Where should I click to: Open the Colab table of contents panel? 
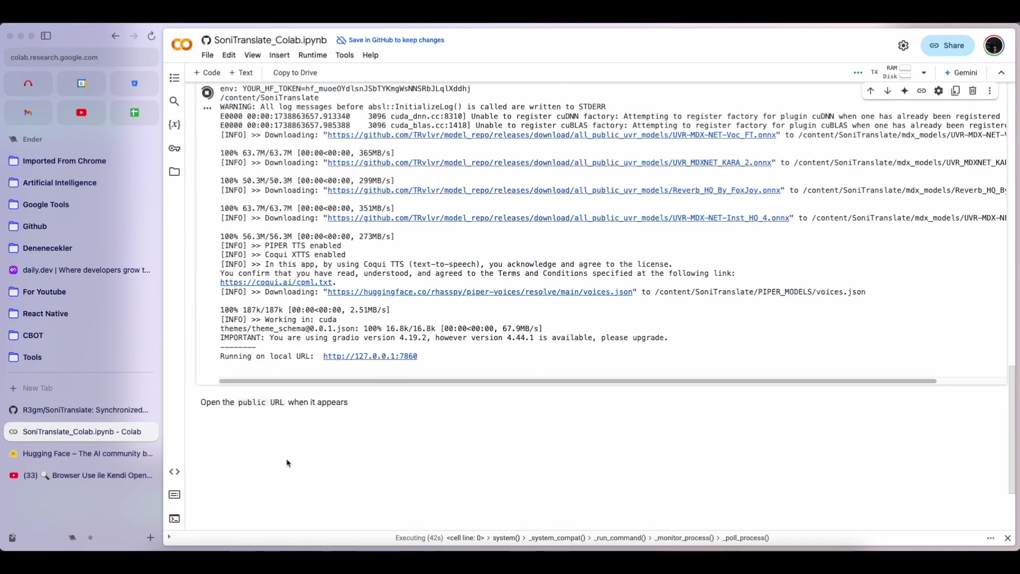[174, 78]
